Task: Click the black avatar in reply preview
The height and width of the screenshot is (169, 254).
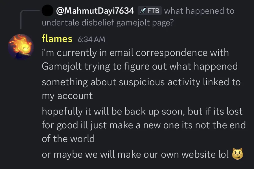Action: (47, 11)
